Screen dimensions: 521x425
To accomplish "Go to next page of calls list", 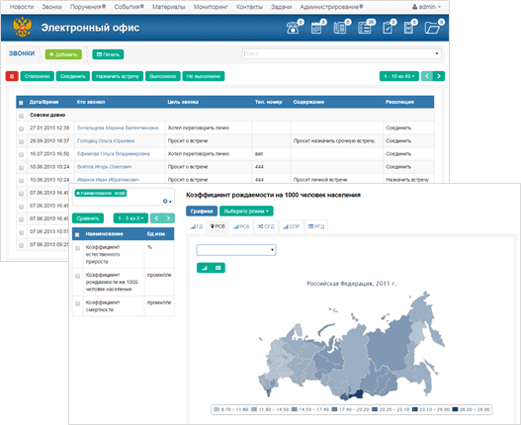I will 439,76.
